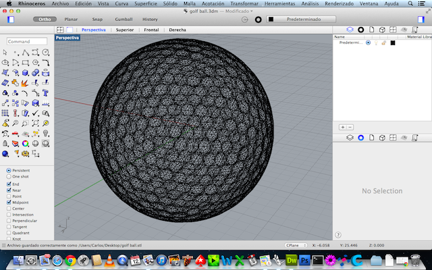Select the Text object tool
432x270 pixels.
tap(46, 93)
